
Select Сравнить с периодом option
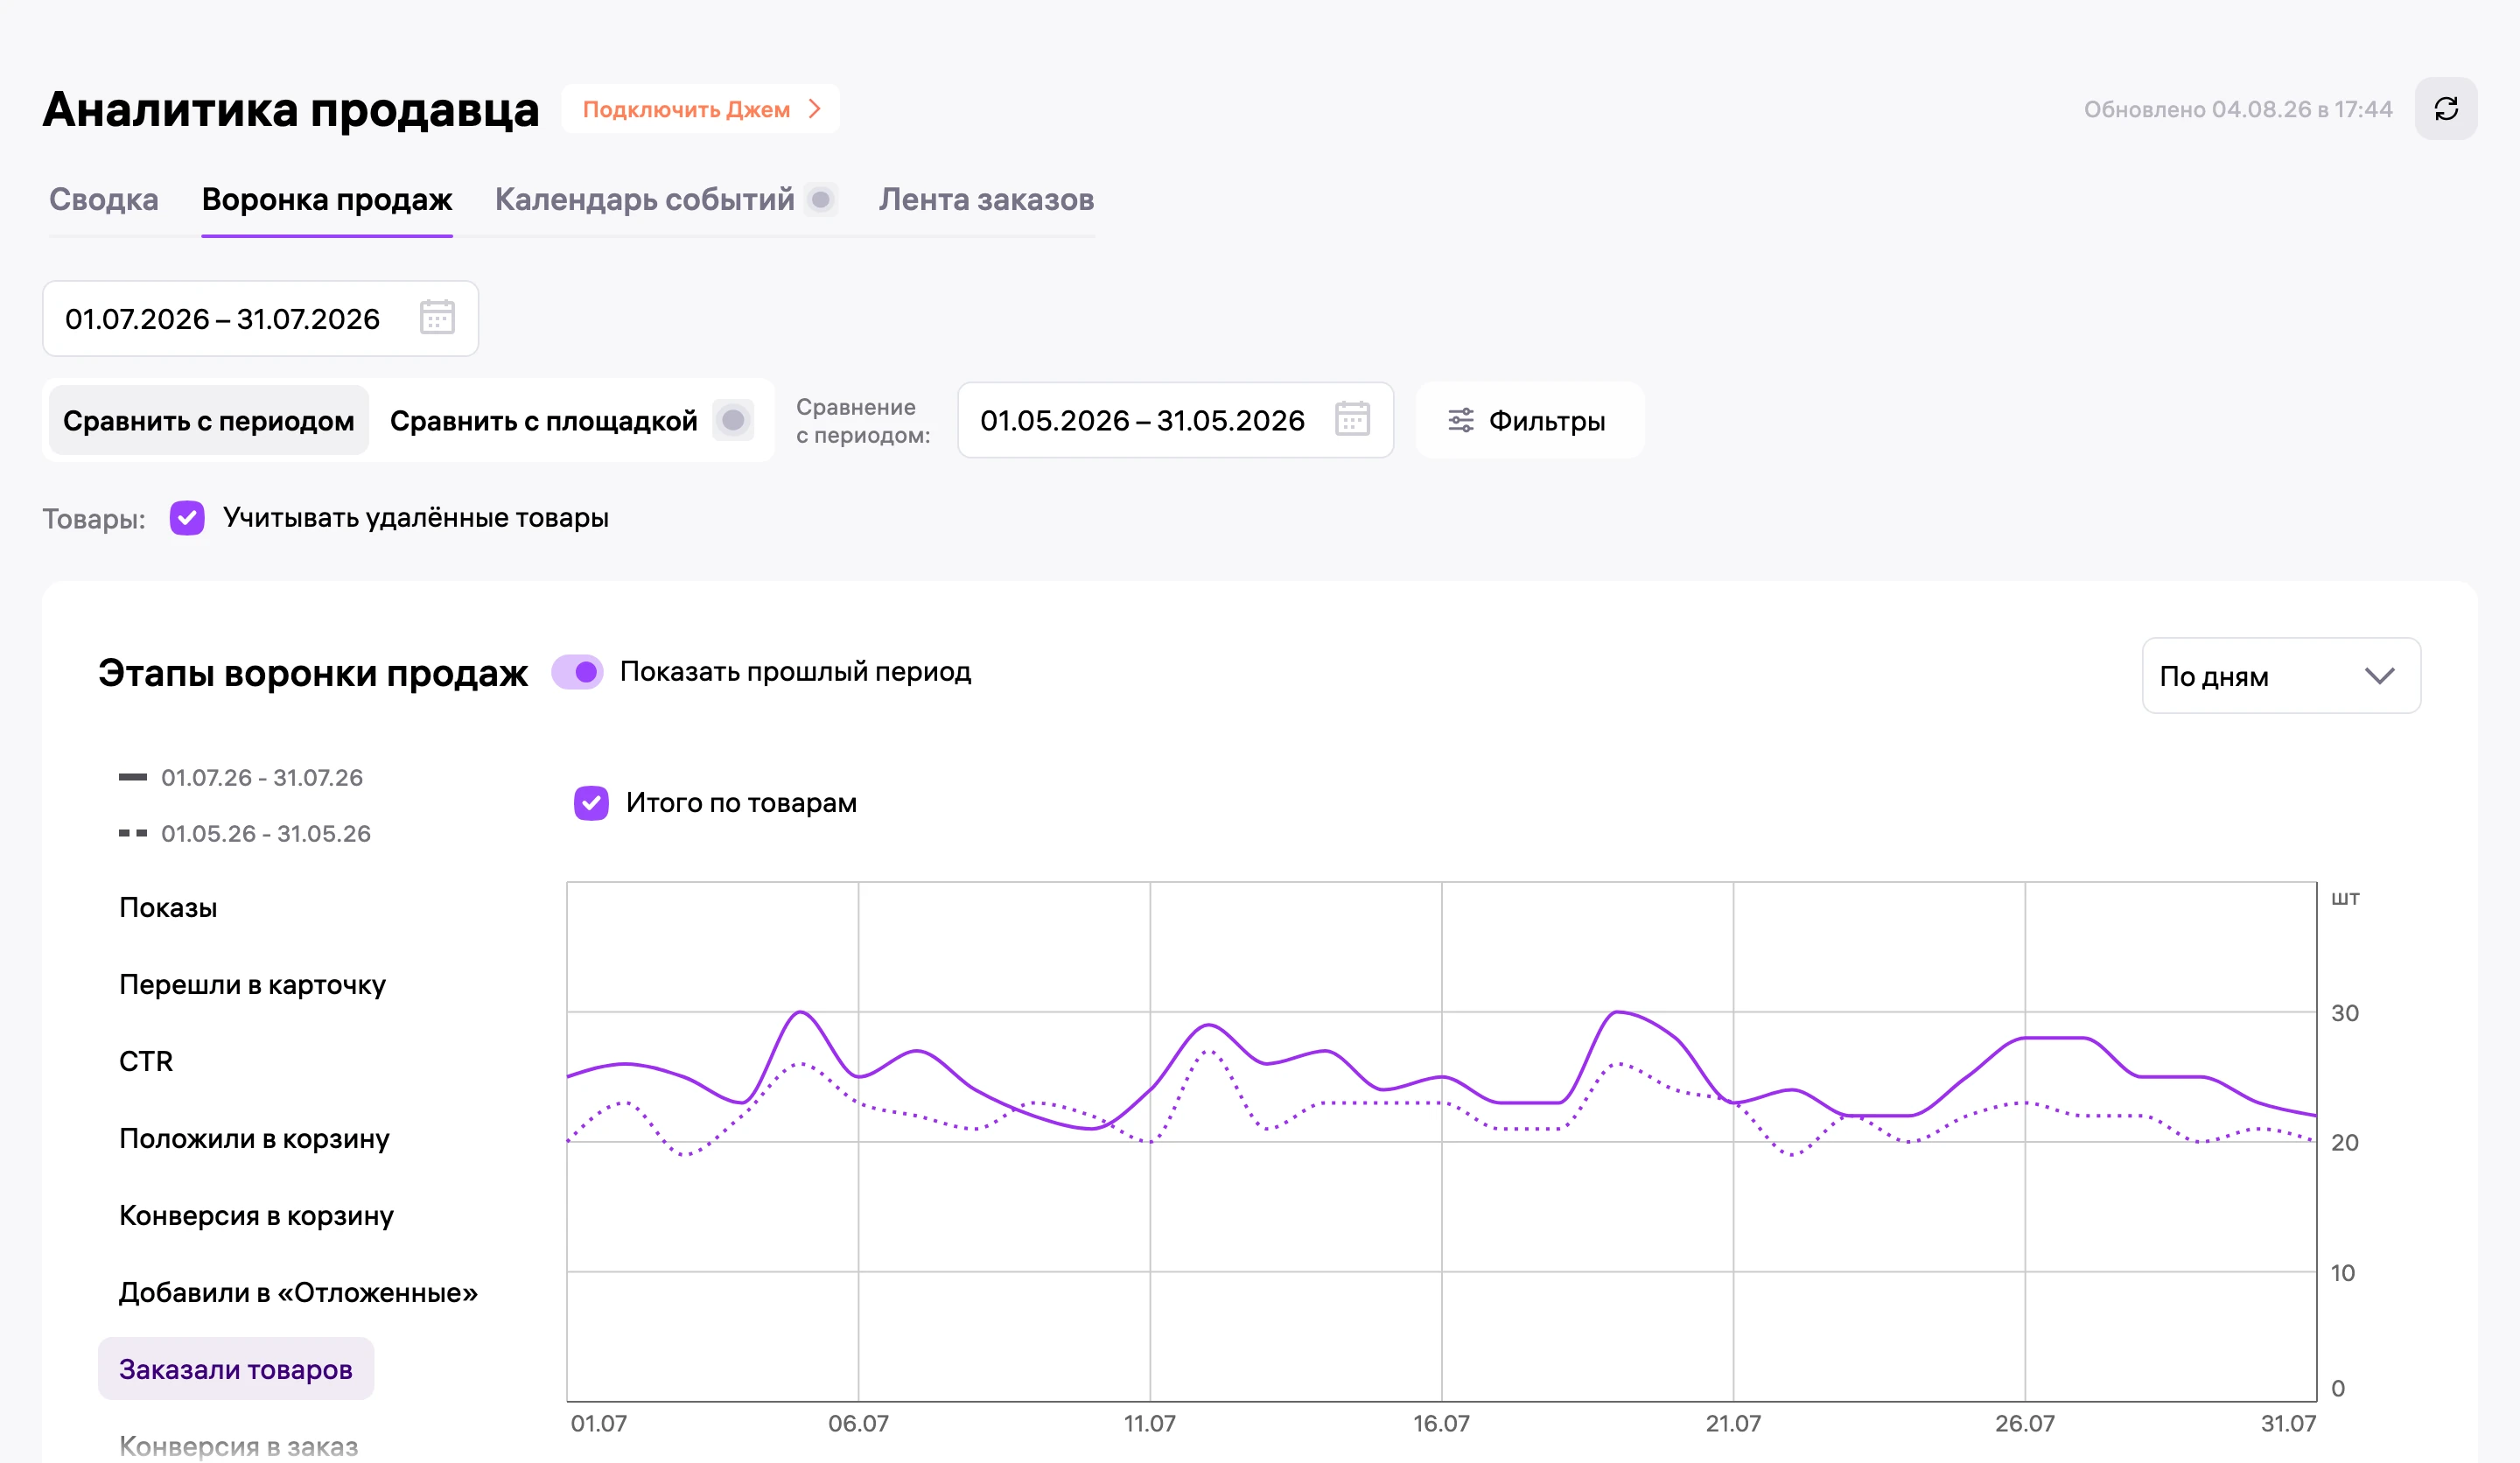[x=209, y=420]
